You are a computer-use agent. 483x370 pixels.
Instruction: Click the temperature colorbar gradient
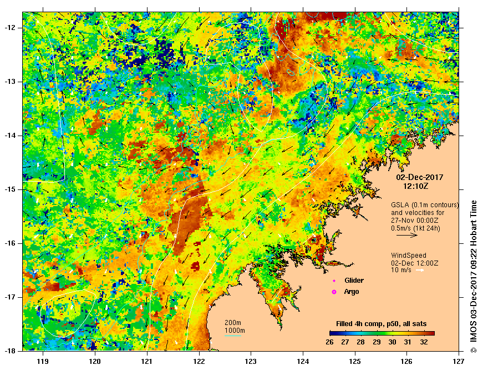(382, 333)
